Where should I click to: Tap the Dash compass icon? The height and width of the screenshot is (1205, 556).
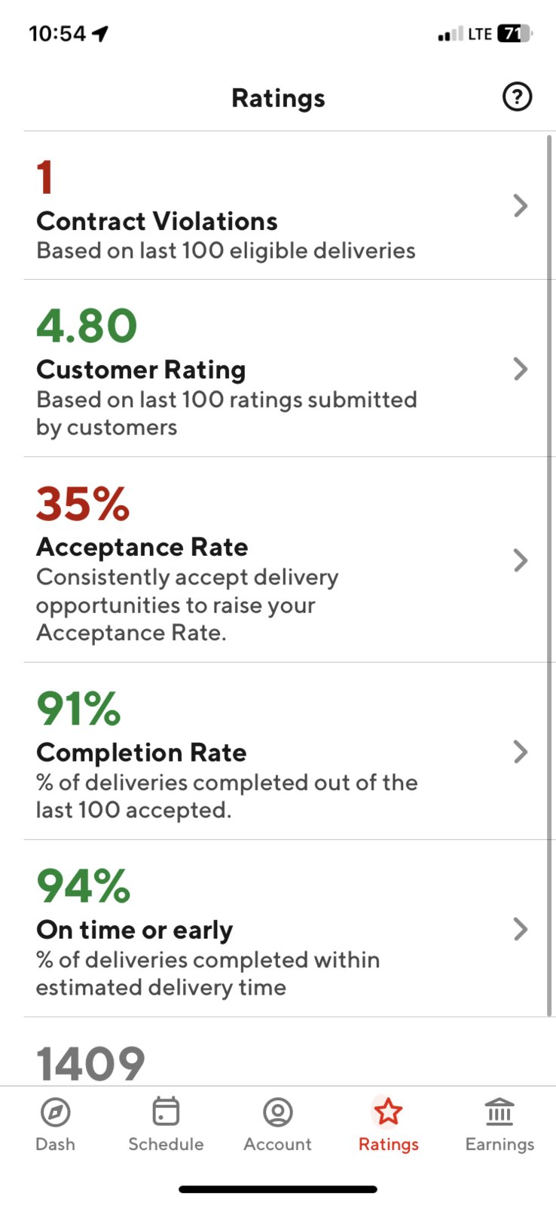point(55,1111)
